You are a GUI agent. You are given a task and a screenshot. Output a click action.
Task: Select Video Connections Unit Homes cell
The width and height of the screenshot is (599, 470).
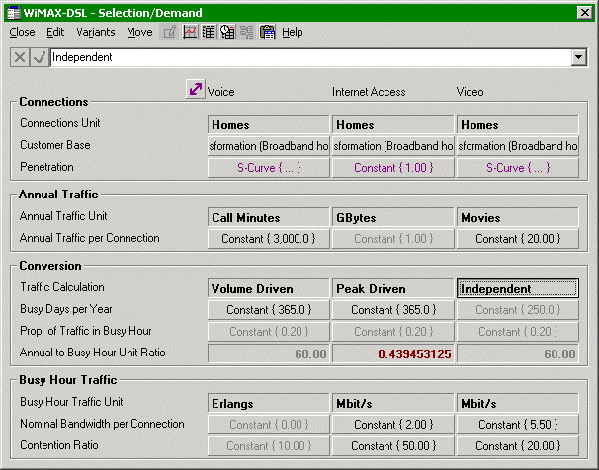pos(518,125)
